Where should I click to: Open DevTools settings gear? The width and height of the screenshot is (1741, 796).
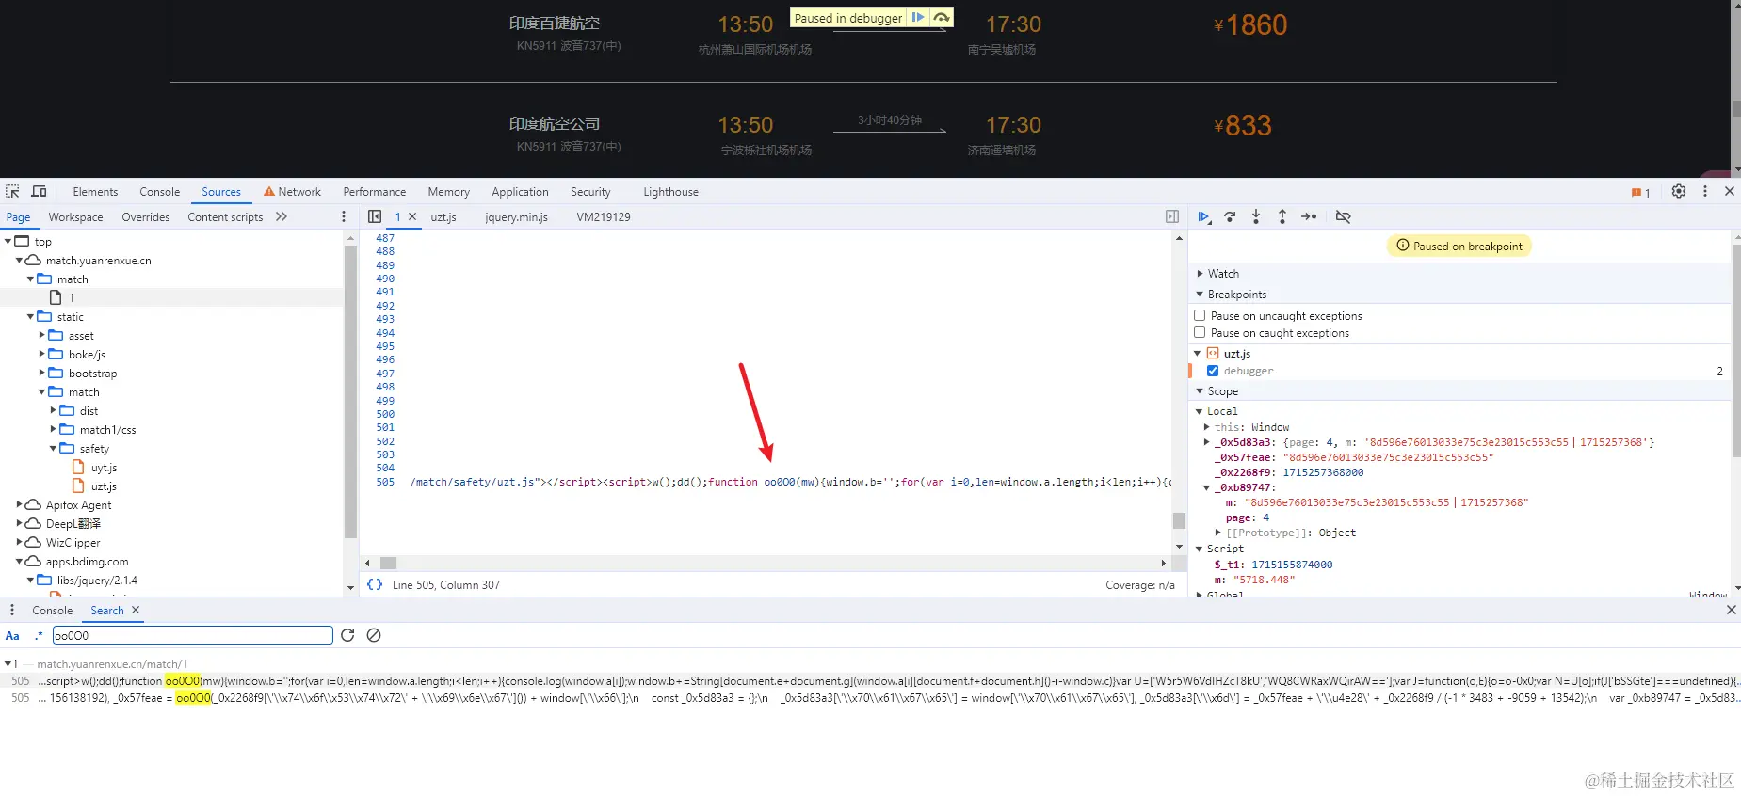[x=1679, y=191]
